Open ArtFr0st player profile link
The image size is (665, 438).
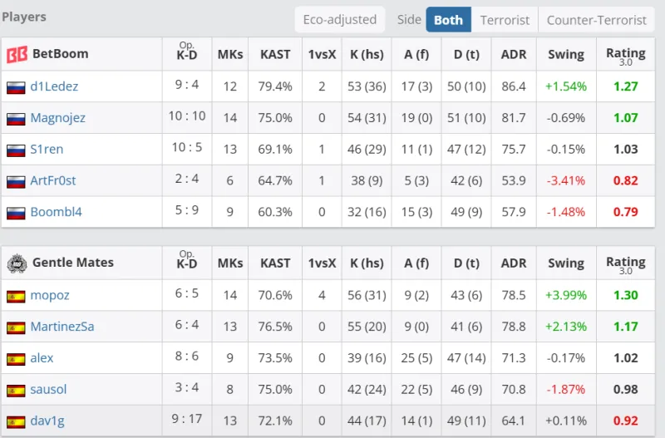[53, 181]
